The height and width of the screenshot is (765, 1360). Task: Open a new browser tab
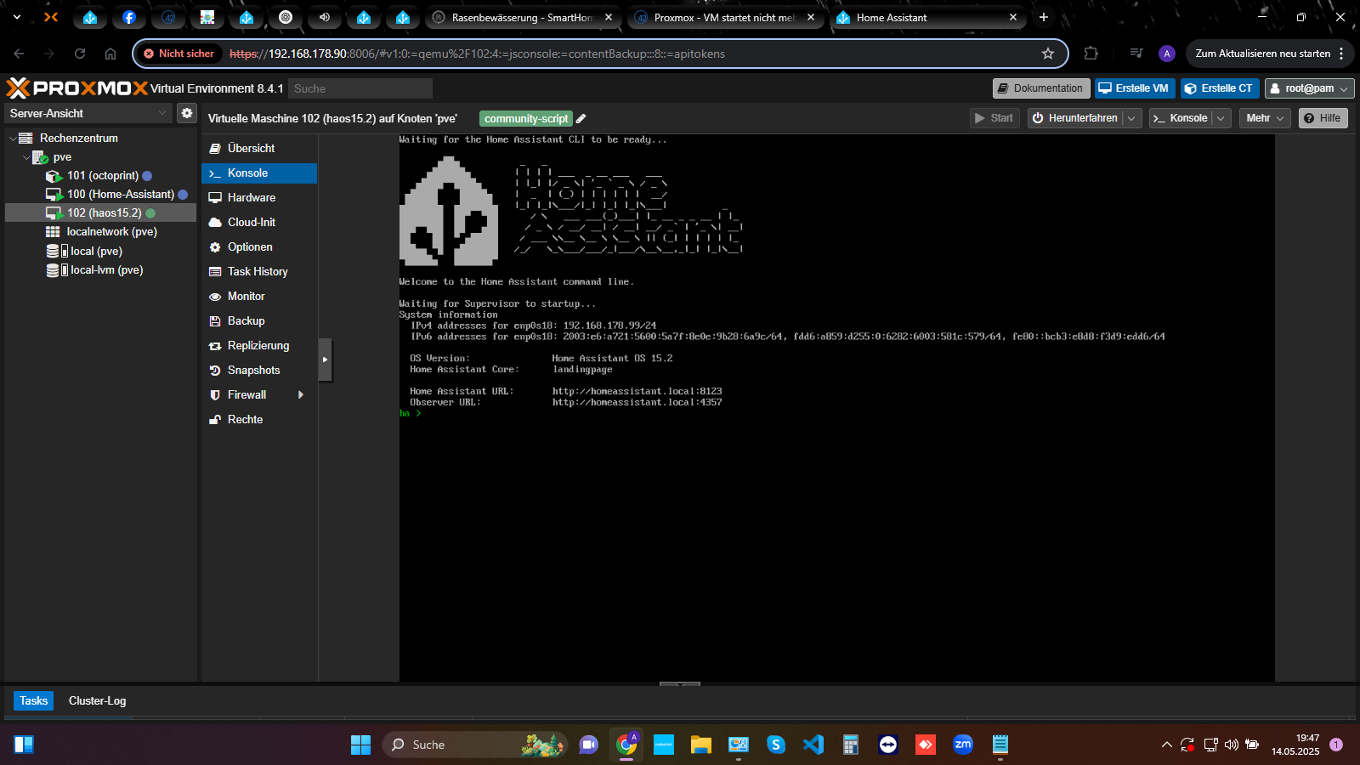(1044, 17)
